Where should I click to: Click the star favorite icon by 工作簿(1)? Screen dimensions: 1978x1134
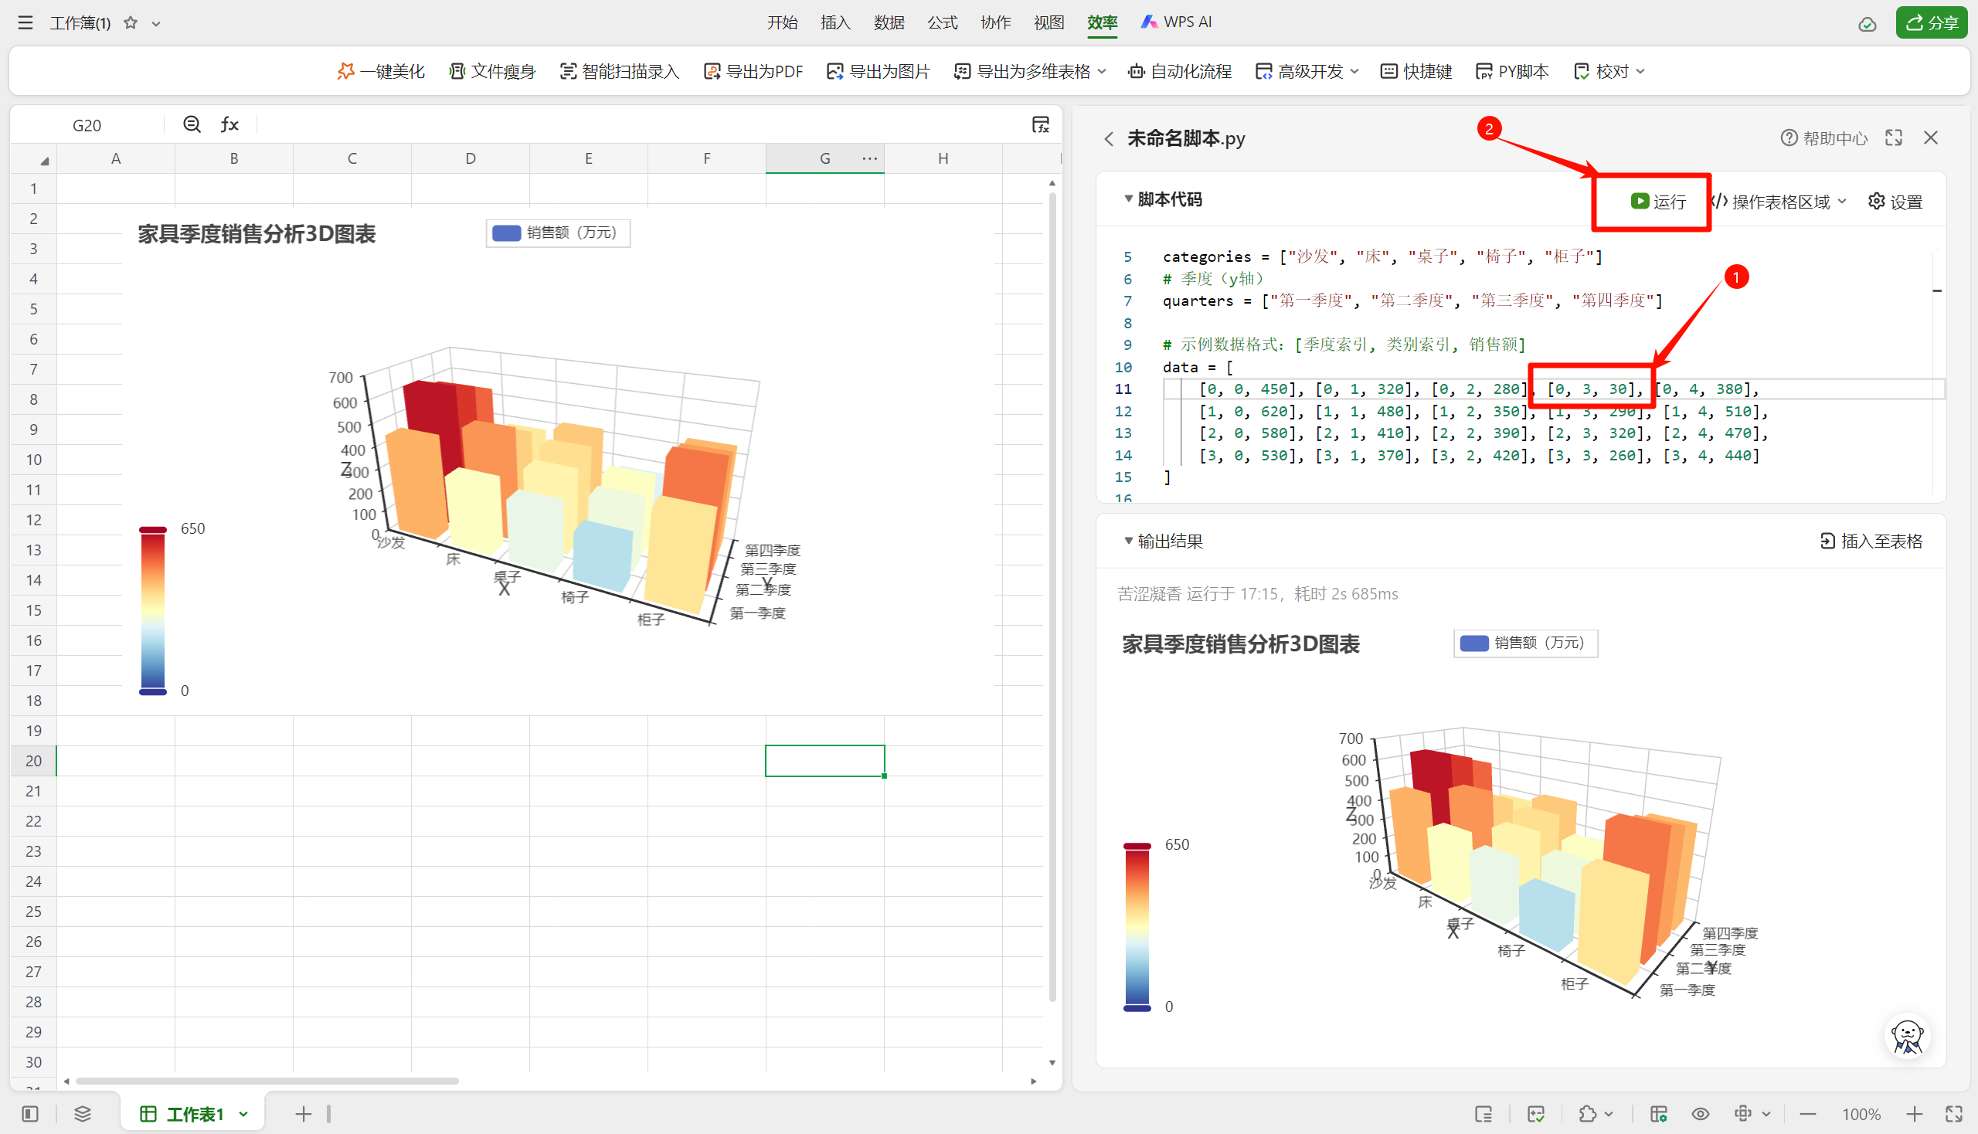[131, 22]
